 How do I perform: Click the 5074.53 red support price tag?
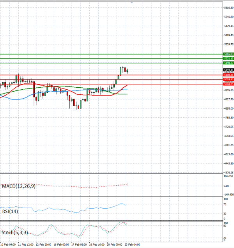pyautogui.click(x=229, y=79)
